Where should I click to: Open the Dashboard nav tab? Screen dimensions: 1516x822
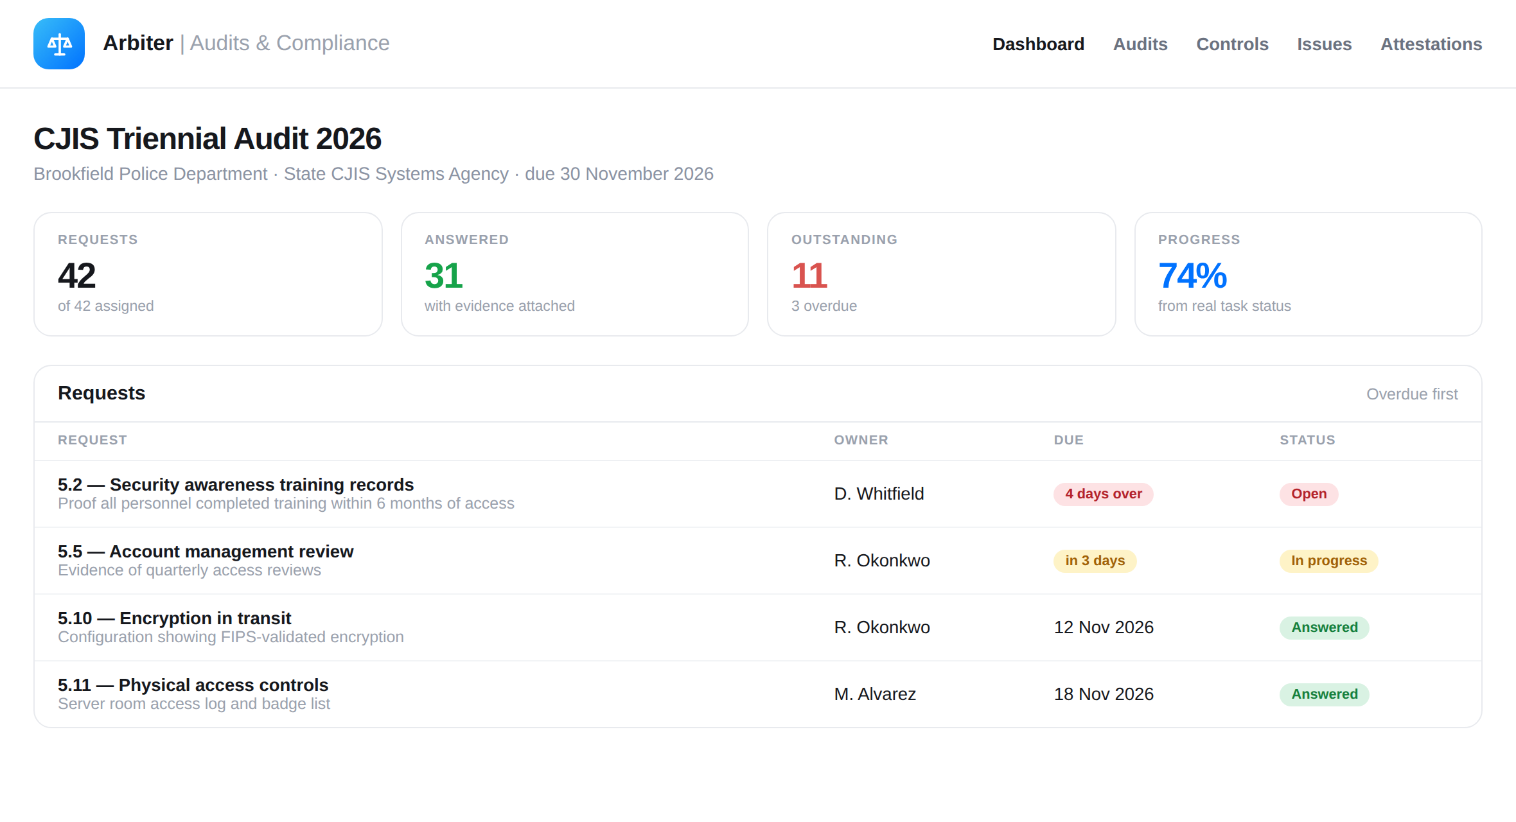pos(1038,44)
